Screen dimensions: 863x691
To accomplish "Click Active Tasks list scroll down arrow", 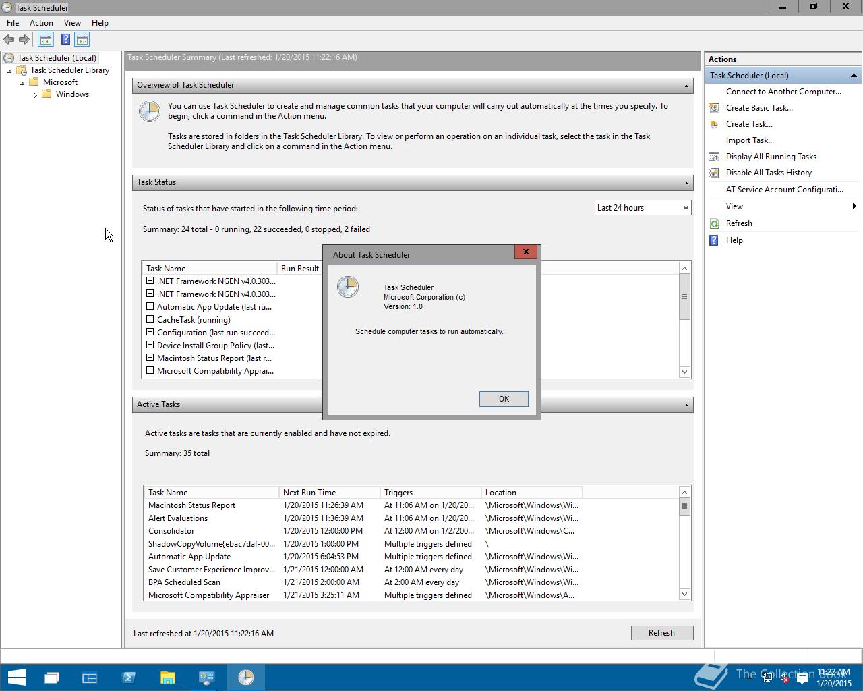I will pos(684,595).
